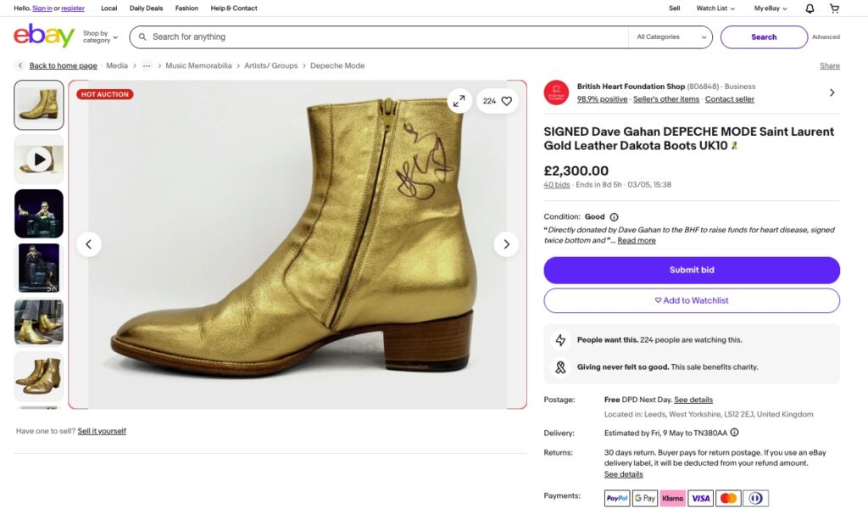
Task: Click the lightning bolt People want this icon
Action: (x=560, y=340)
